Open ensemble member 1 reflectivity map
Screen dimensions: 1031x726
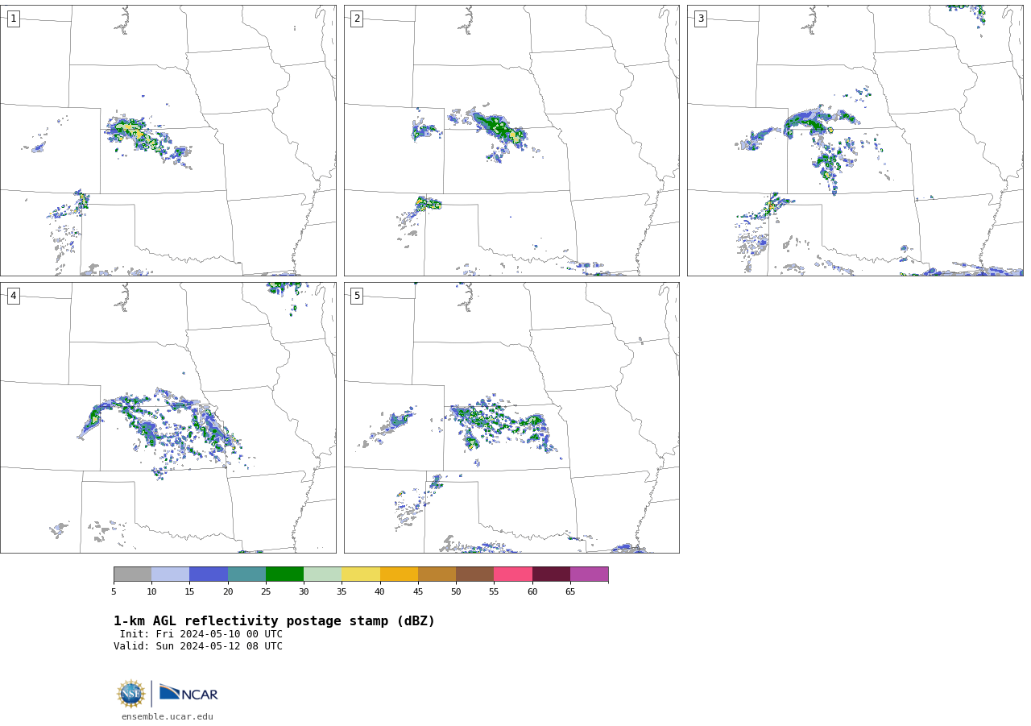[x=168, y=140]
